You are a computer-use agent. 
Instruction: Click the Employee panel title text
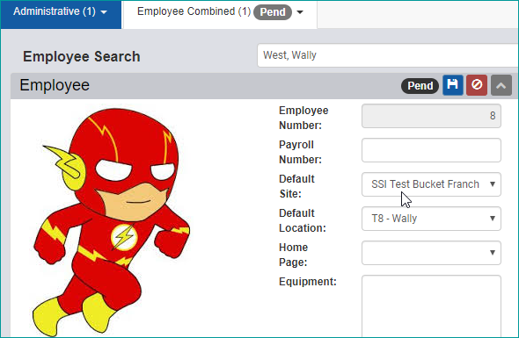55,85
